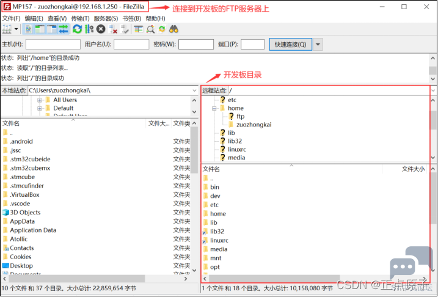Select zuozhongkai folder in remote tree

(253, 125)
